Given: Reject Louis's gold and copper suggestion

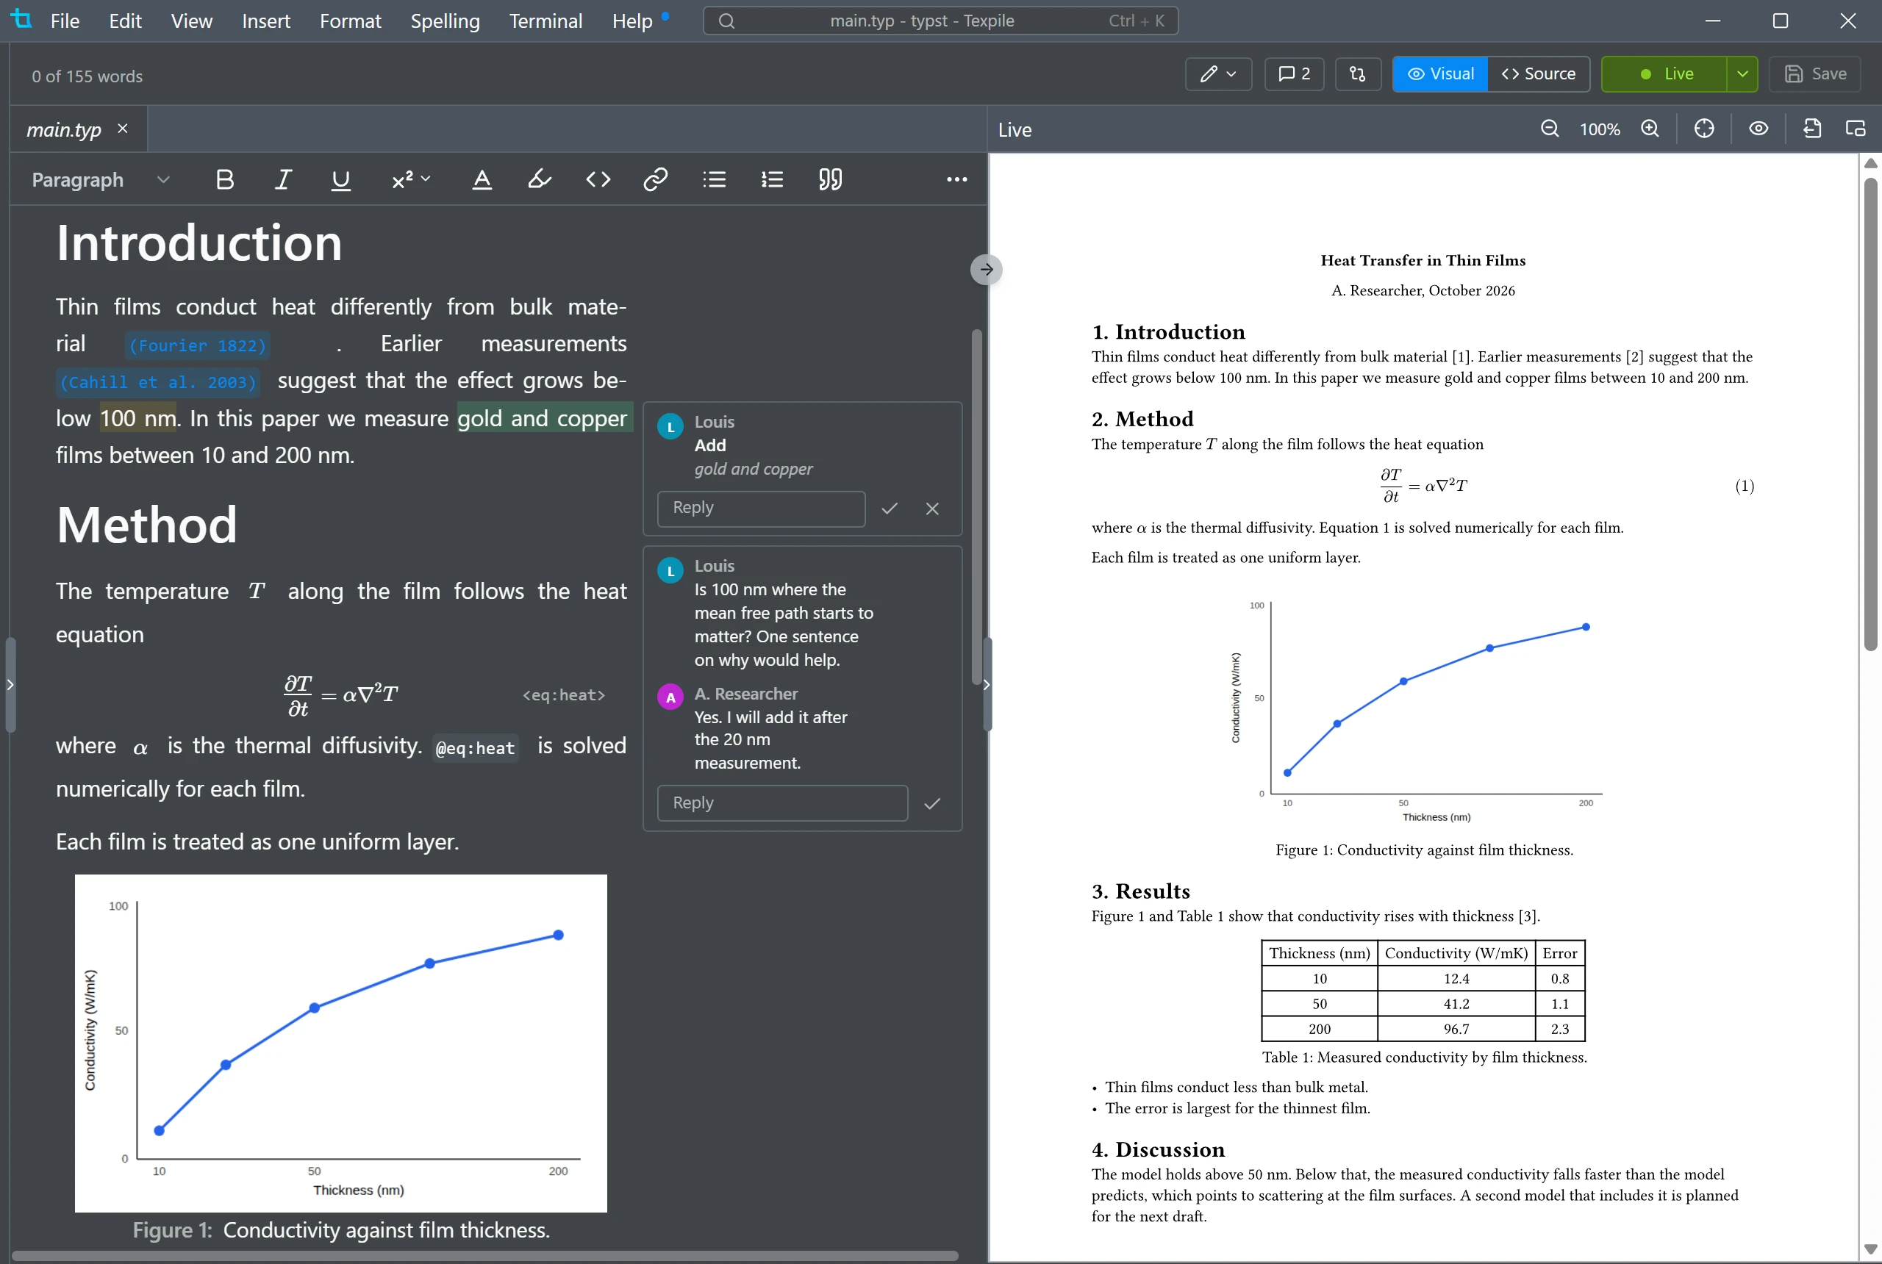Looking at the screenshot, I should click(932, 509).
